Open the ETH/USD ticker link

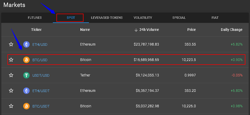(x=40, y=45)
